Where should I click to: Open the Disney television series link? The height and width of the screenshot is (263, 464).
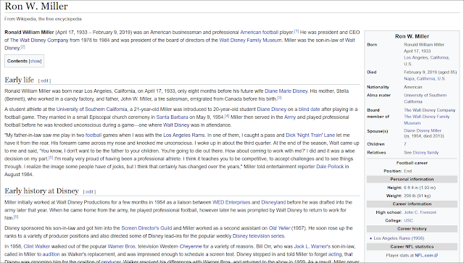tap(258, 236)
